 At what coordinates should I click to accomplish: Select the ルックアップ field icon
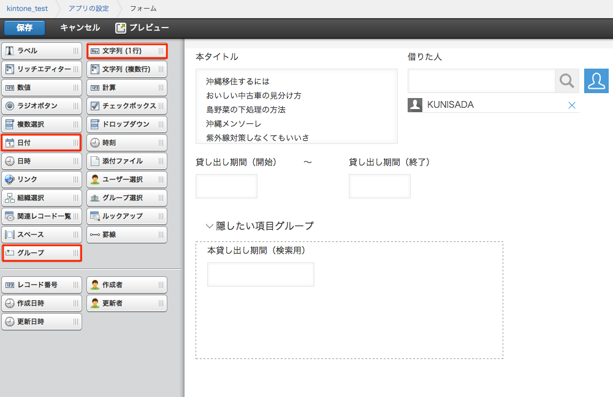coord(126,216)
